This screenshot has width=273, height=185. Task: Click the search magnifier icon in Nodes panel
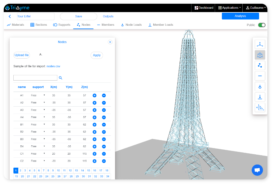coord(61,78)
